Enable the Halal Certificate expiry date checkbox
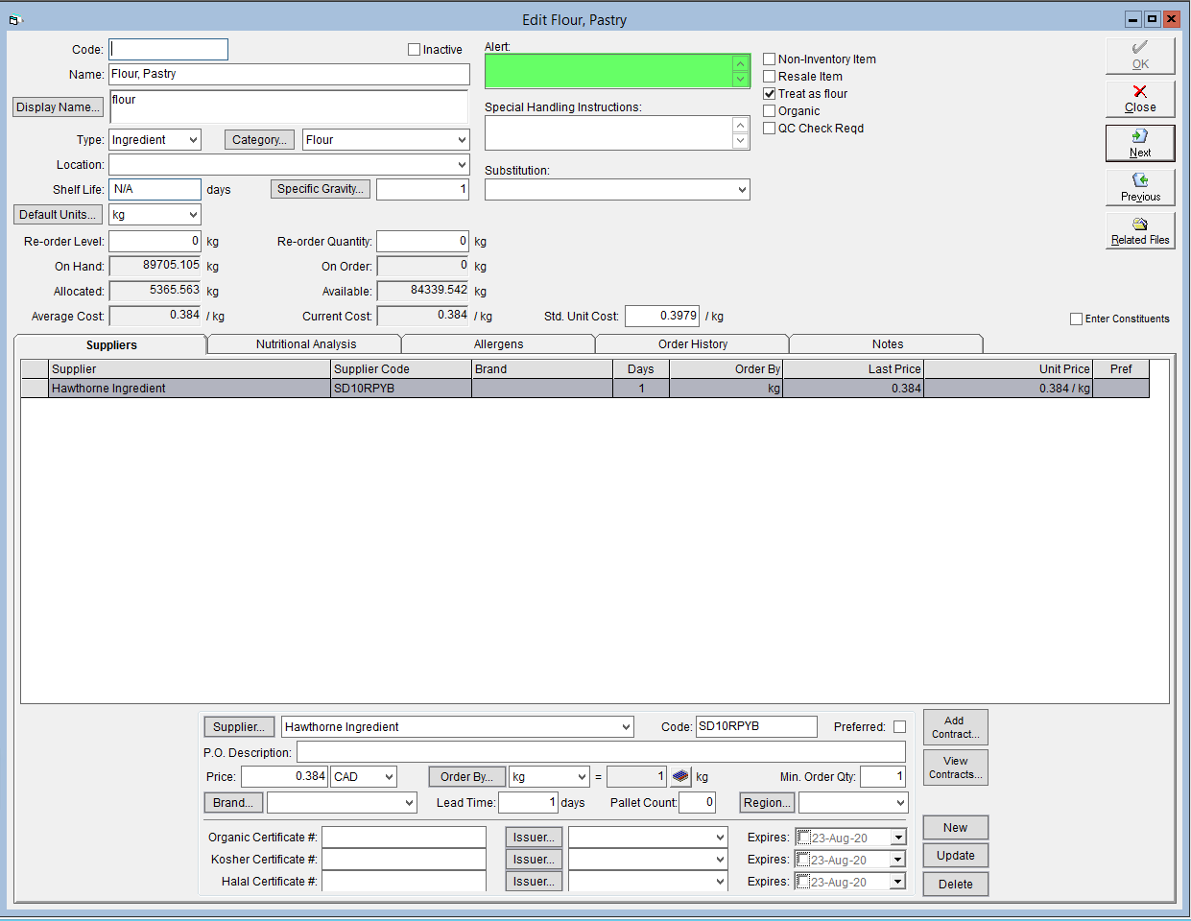1191x921 pixels. [804, 882]
